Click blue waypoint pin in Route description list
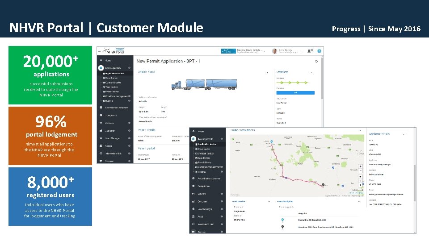 [x=282, y=220]
